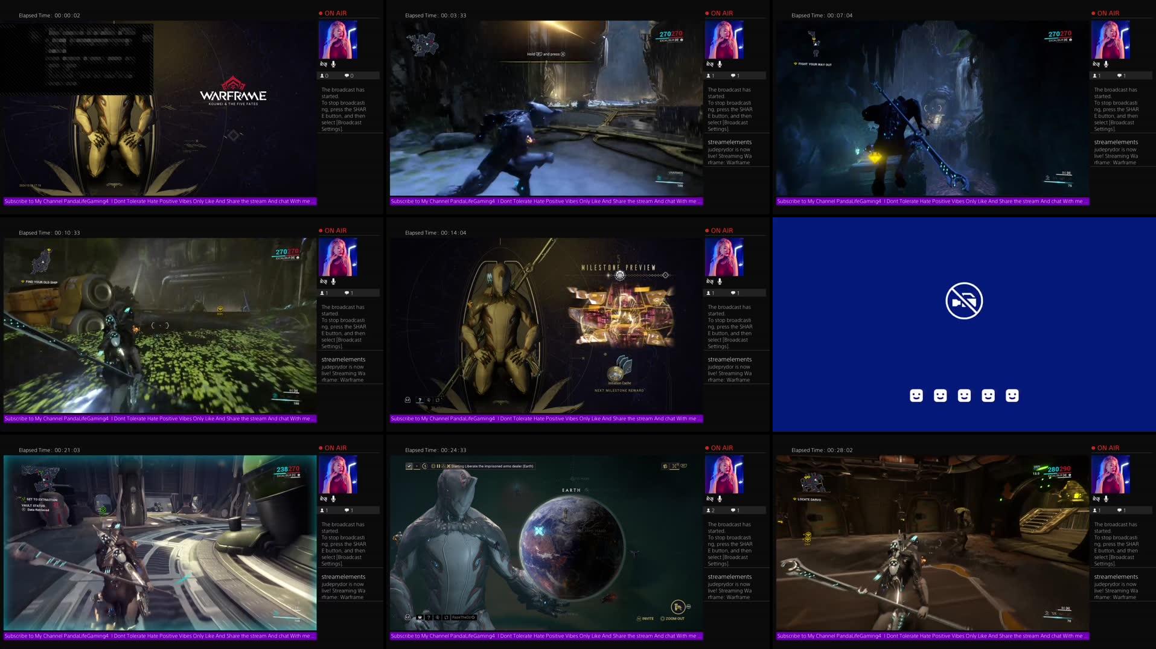Click the LOCATE DARVO objective text
This screenshot has width=1156, height=649.
click(x=809, y=499)
